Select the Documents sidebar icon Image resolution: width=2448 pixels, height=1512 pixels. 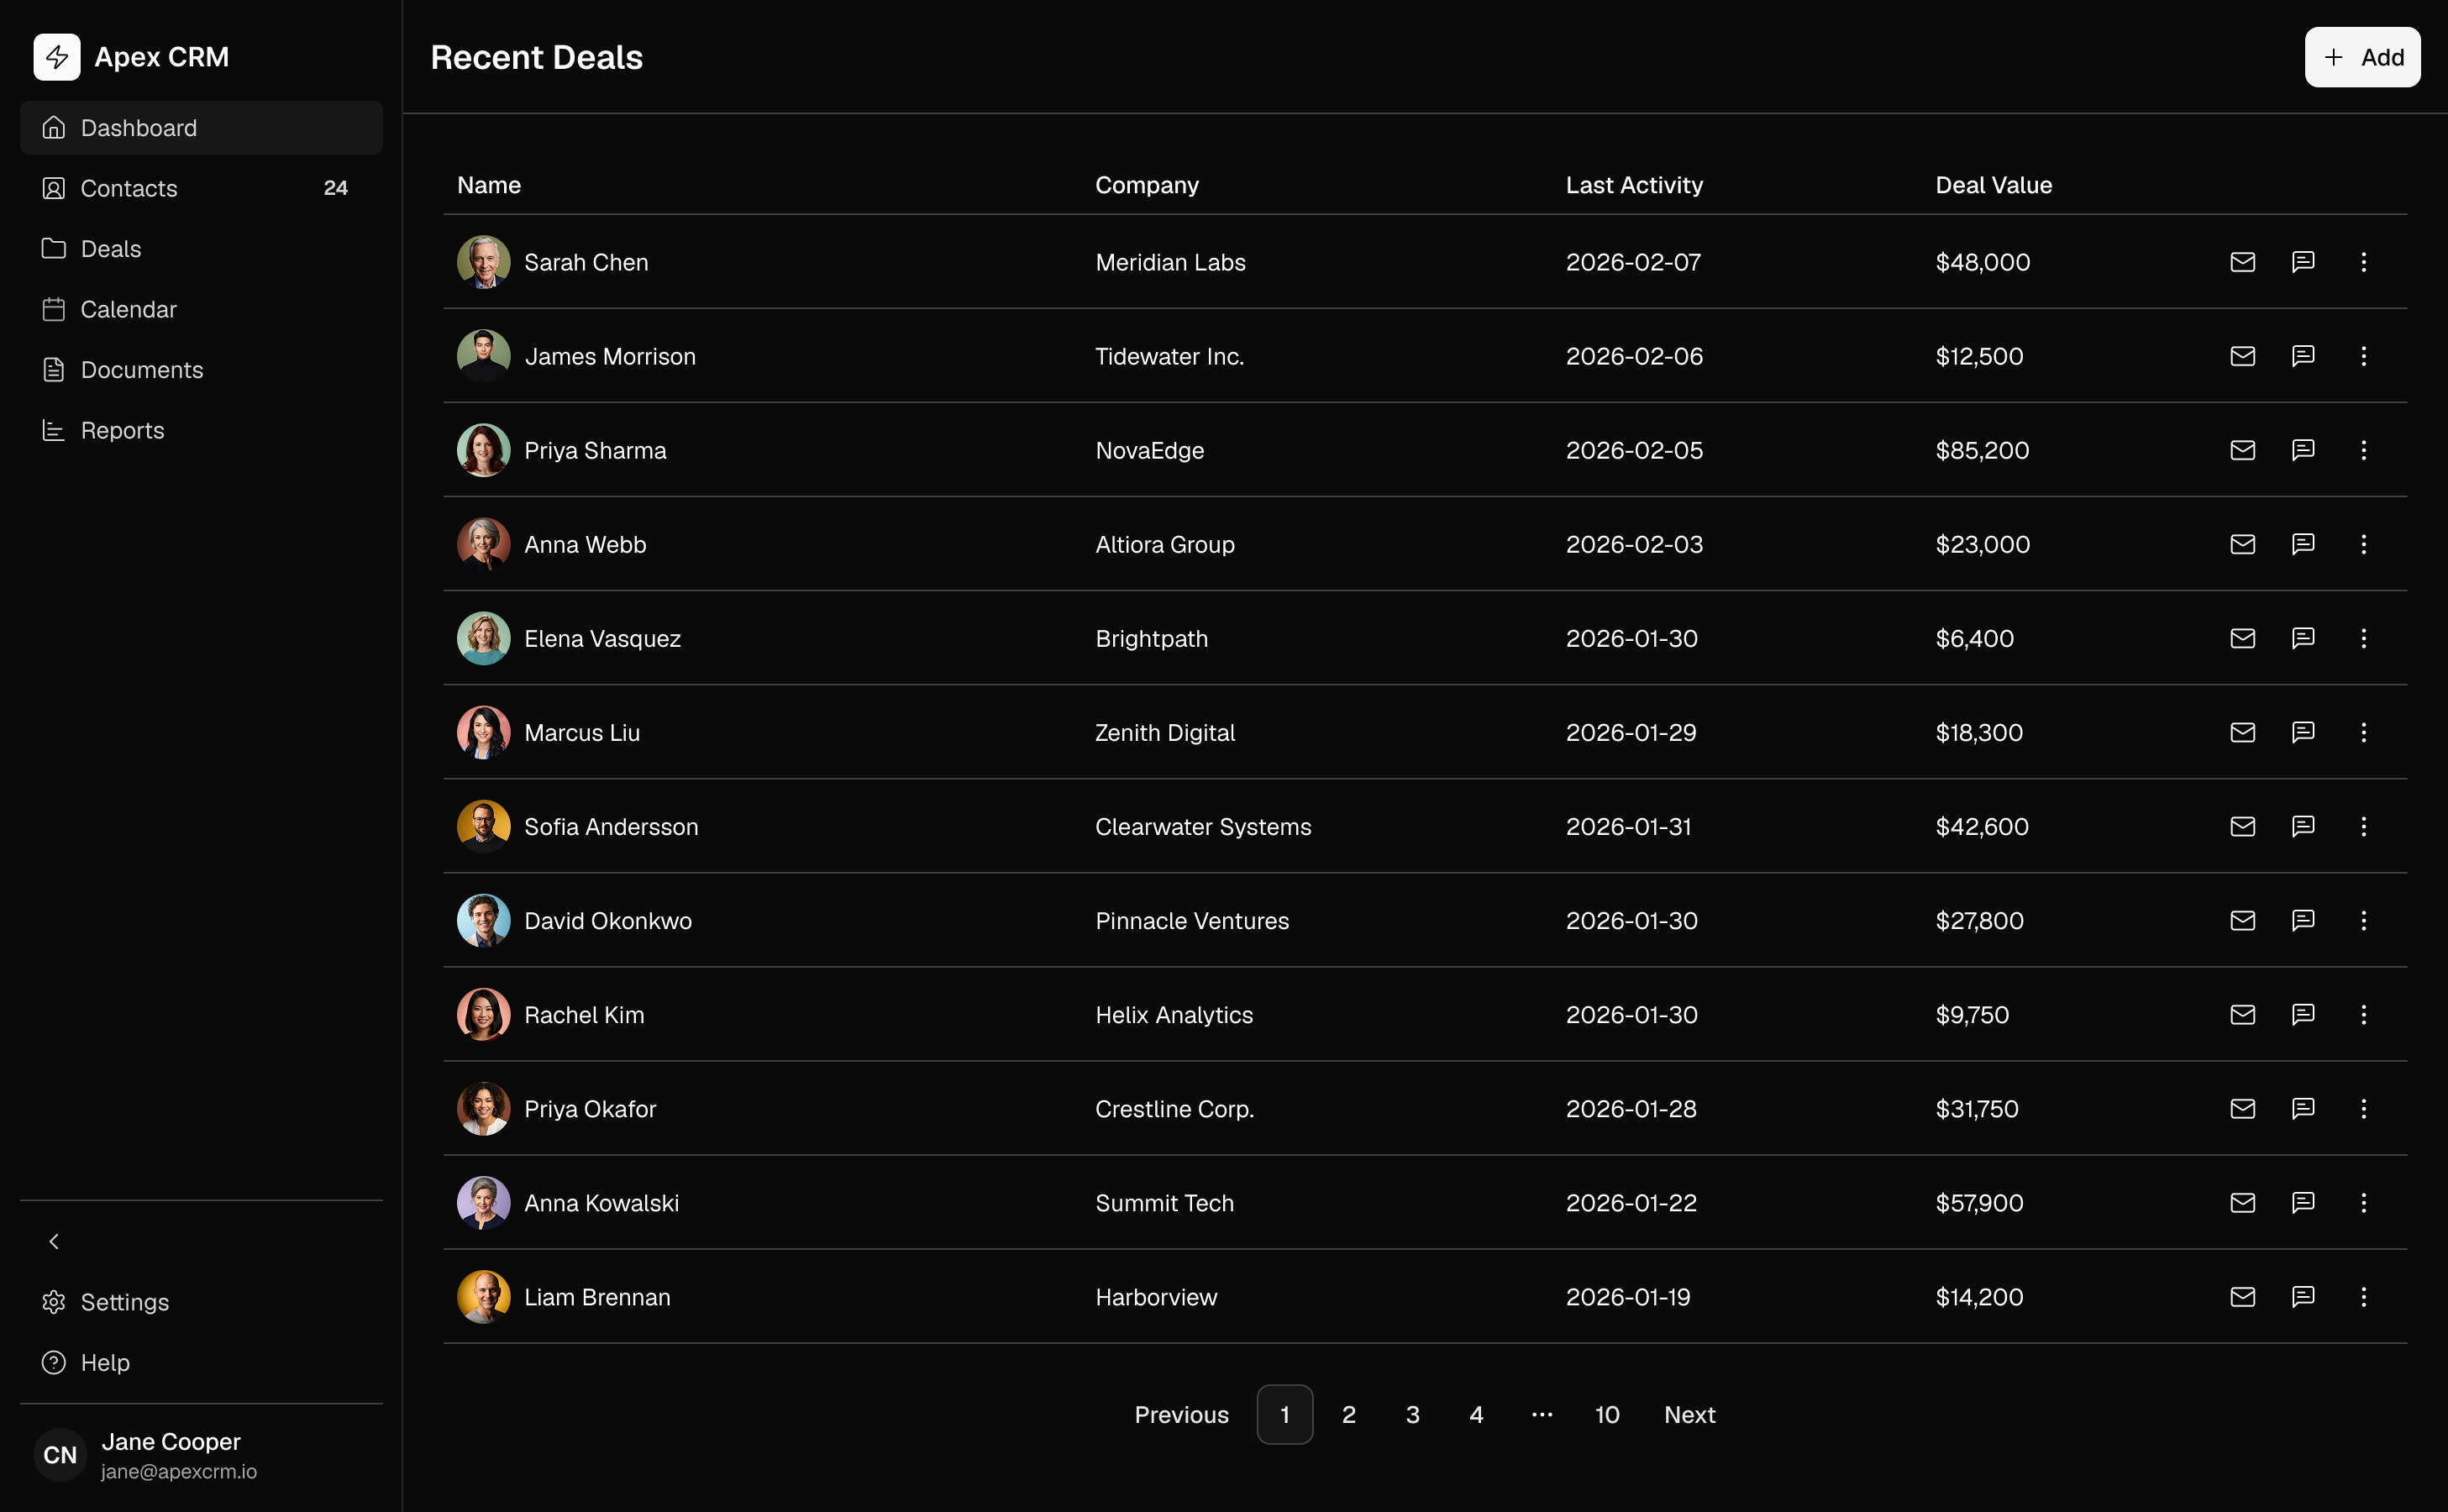click(54, 369)
